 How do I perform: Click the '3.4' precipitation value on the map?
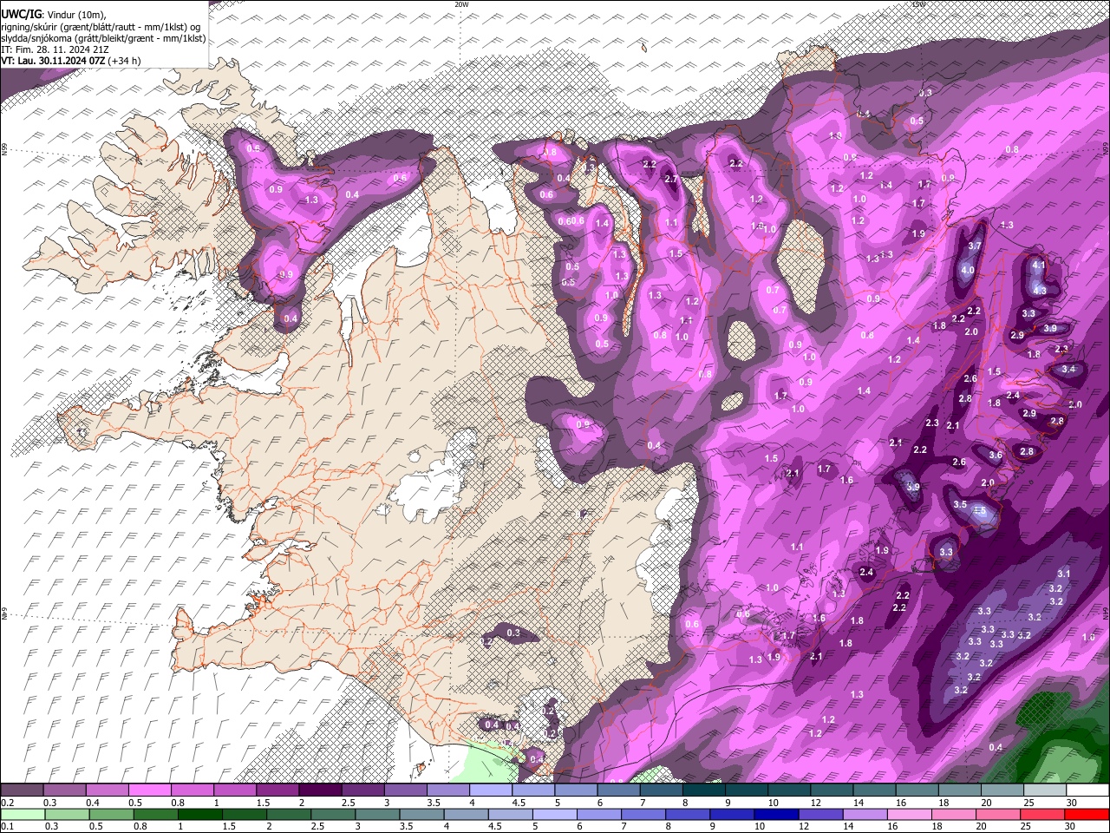1068,370
